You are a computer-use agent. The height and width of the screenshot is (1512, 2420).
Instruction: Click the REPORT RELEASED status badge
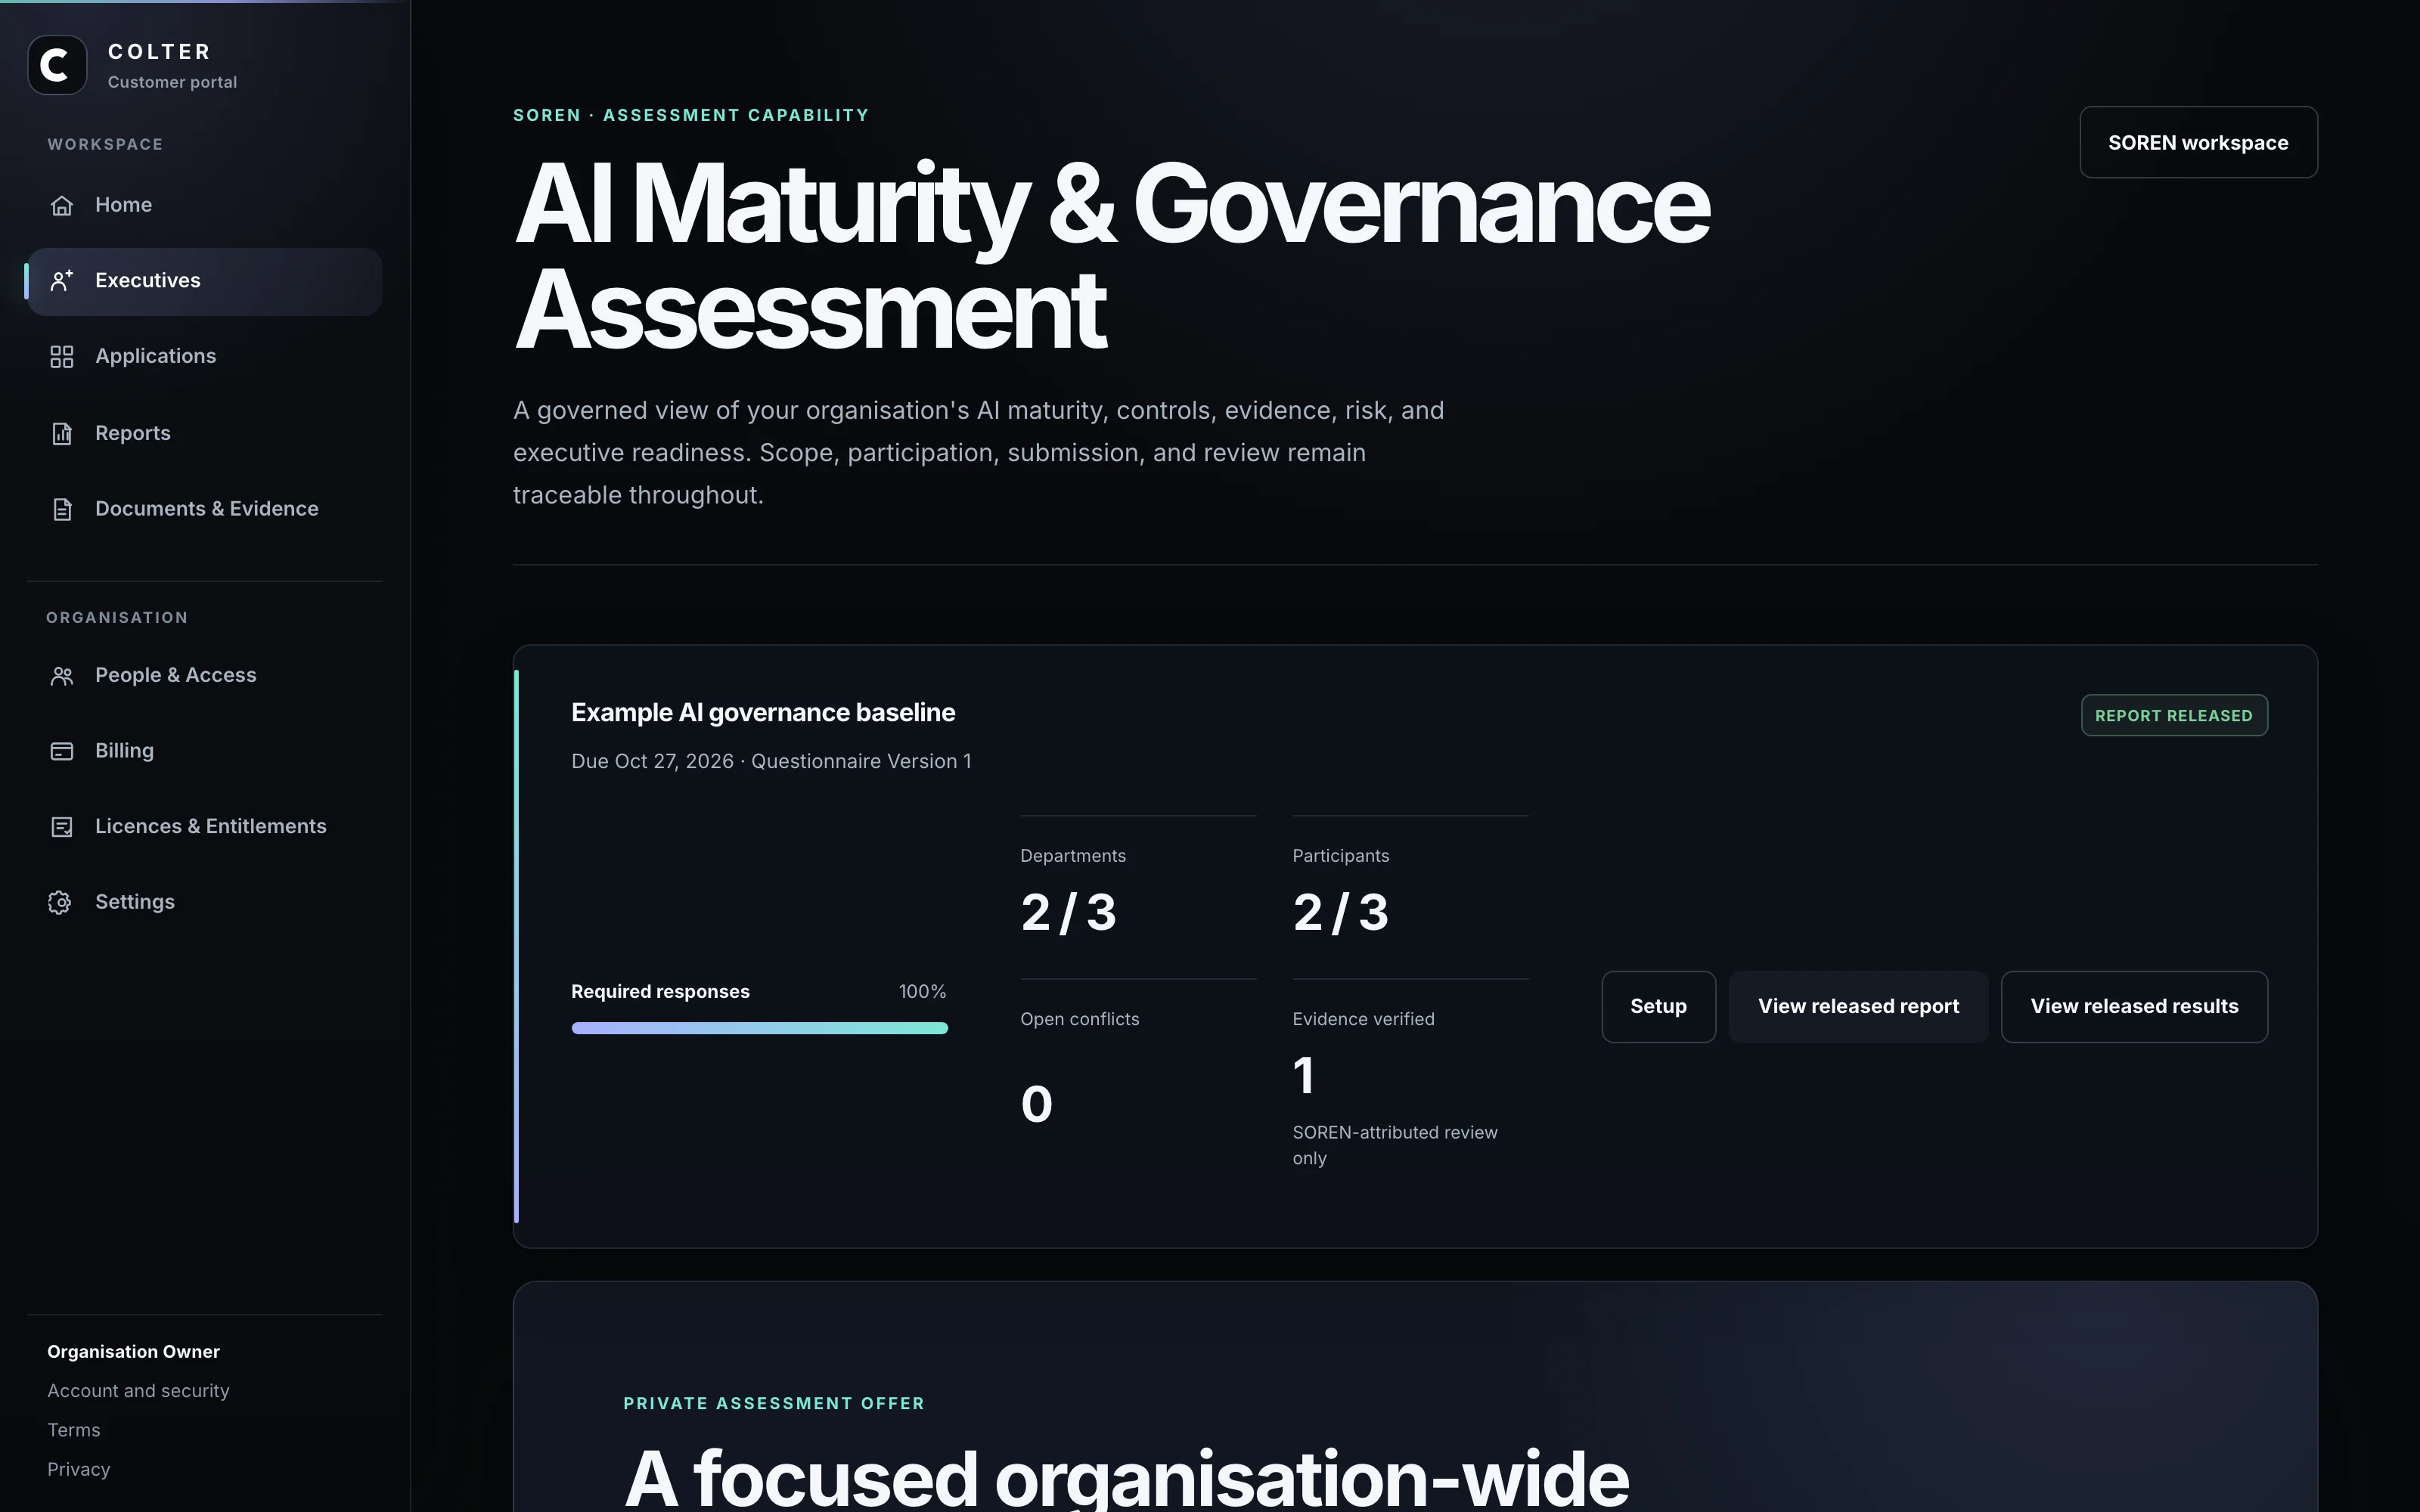(x=2174, y=716)
